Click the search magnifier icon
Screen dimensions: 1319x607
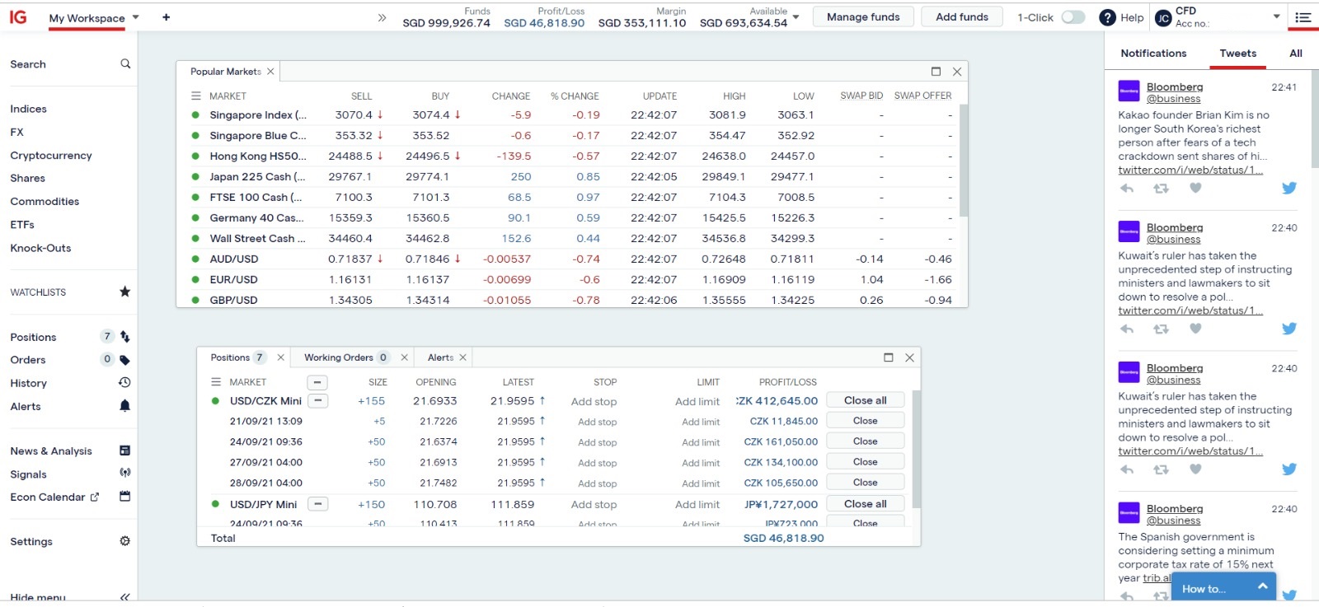point(125,63)
